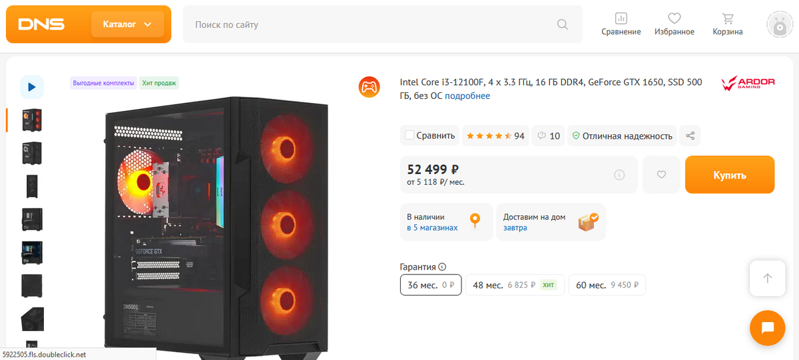Toggle the Сравнить checkbox

(x=409, y=135)
